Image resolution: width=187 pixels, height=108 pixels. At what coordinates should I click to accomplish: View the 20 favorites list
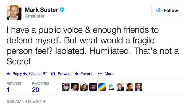[36, 90]
